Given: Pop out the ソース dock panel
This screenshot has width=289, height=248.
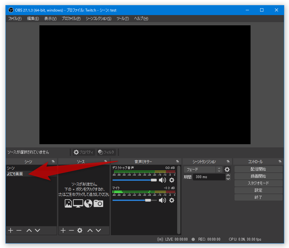Looking at the screenshot, I should click(106, 161).
